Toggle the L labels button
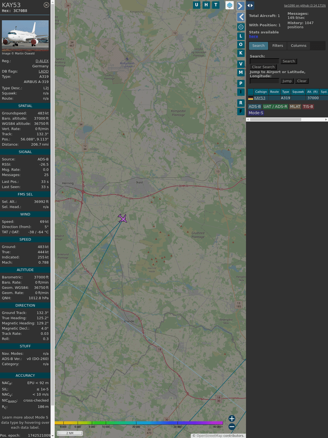328x438 pixels. tap(241, 36)
